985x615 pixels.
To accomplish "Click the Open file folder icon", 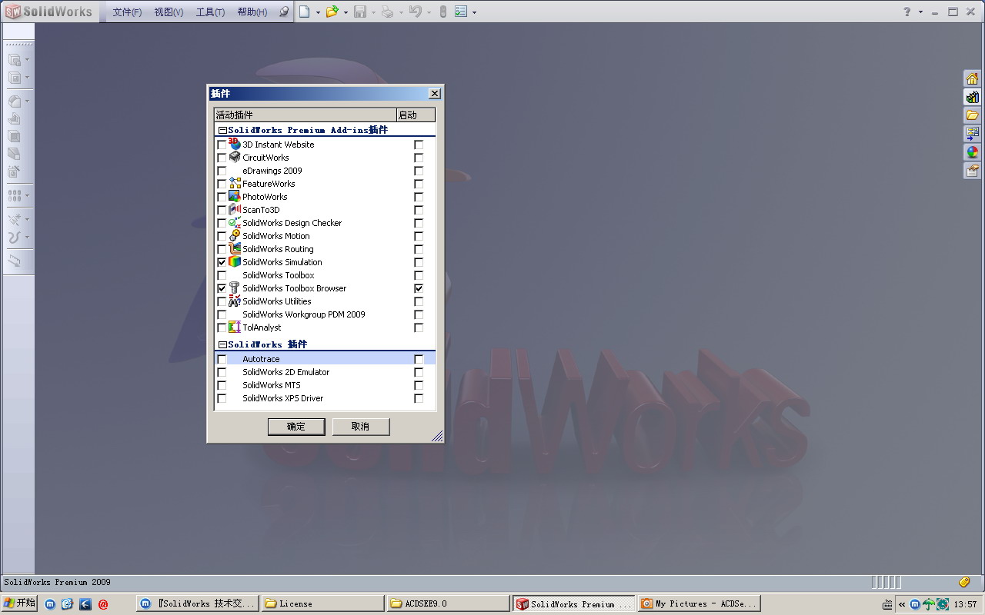I will 332,12.
